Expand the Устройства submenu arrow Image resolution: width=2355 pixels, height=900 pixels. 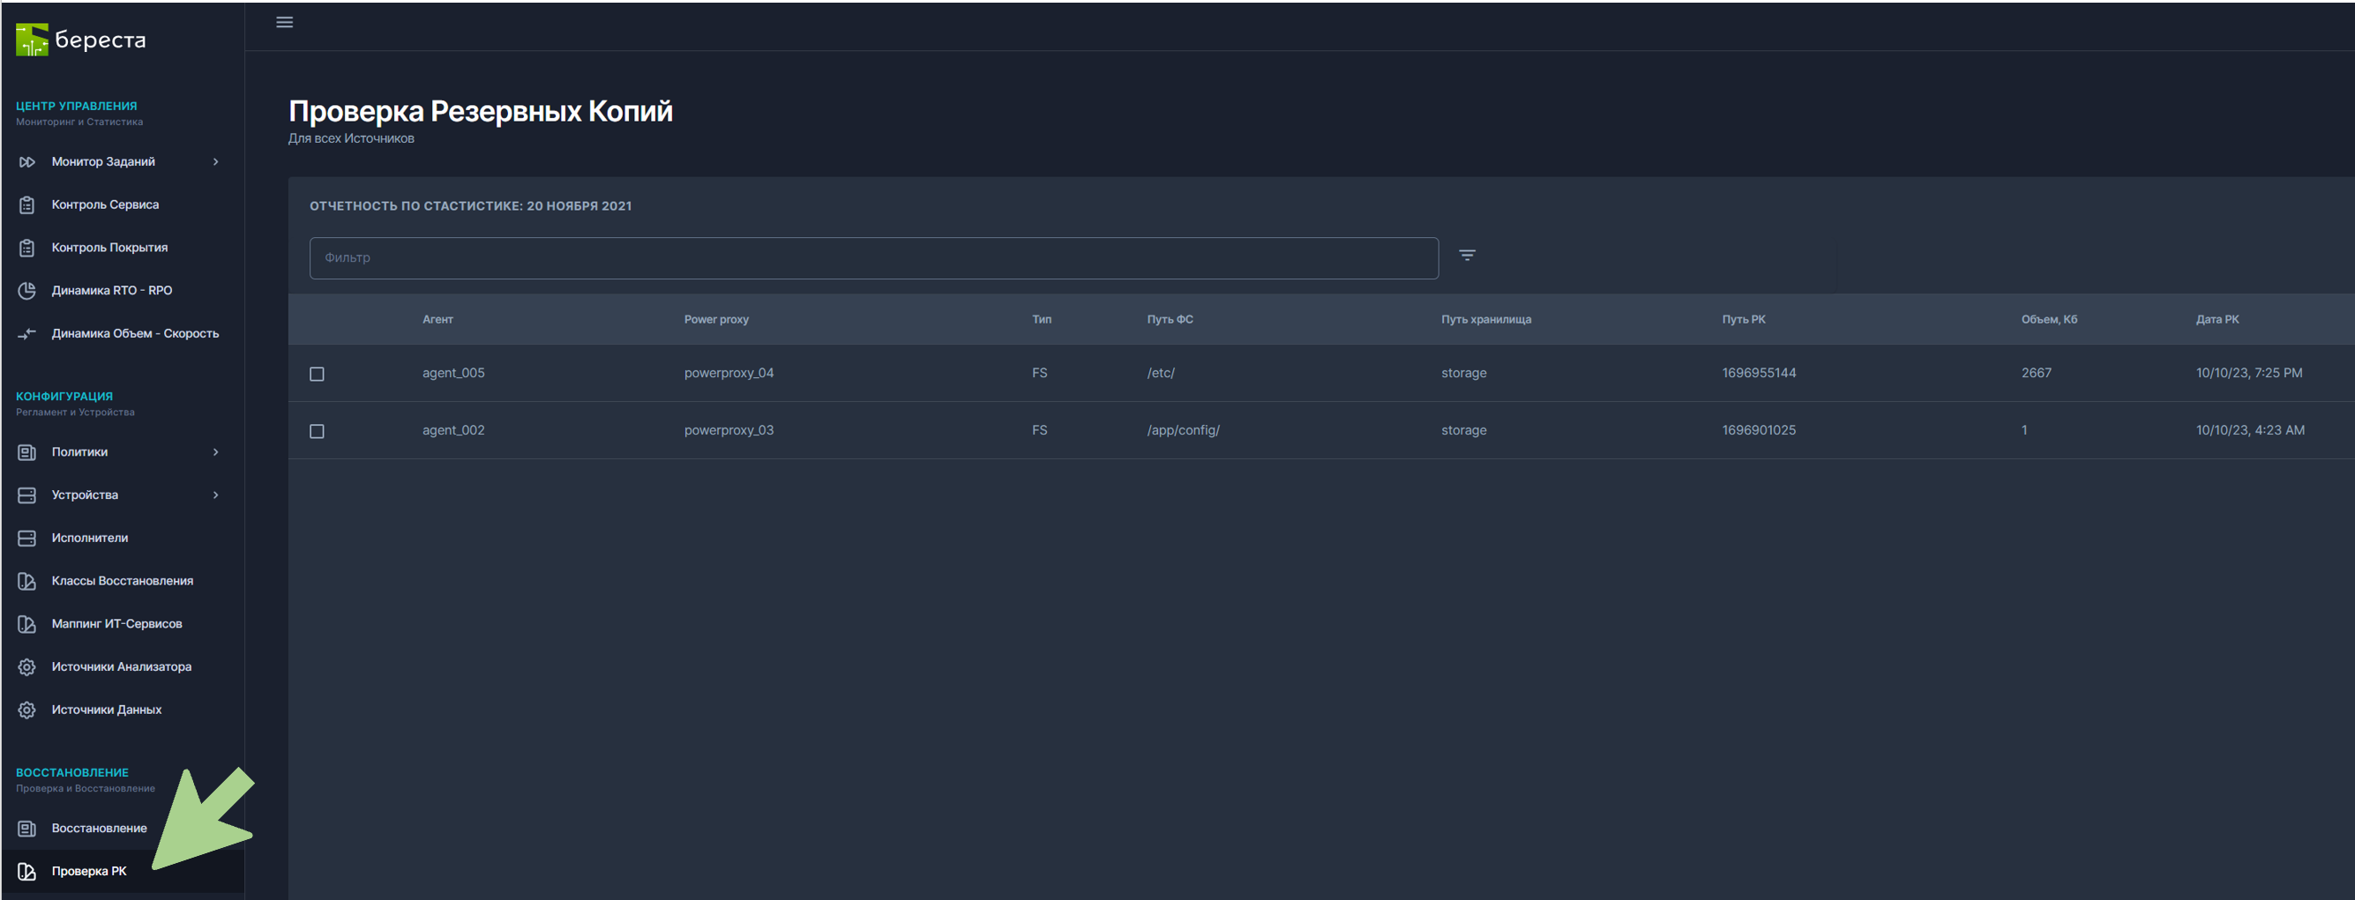click(x=216, y=495)
